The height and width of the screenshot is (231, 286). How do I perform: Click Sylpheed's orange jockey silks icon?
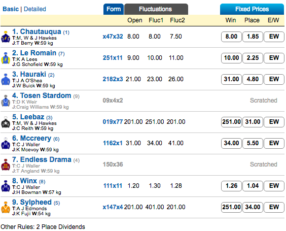tap(6, 207)
